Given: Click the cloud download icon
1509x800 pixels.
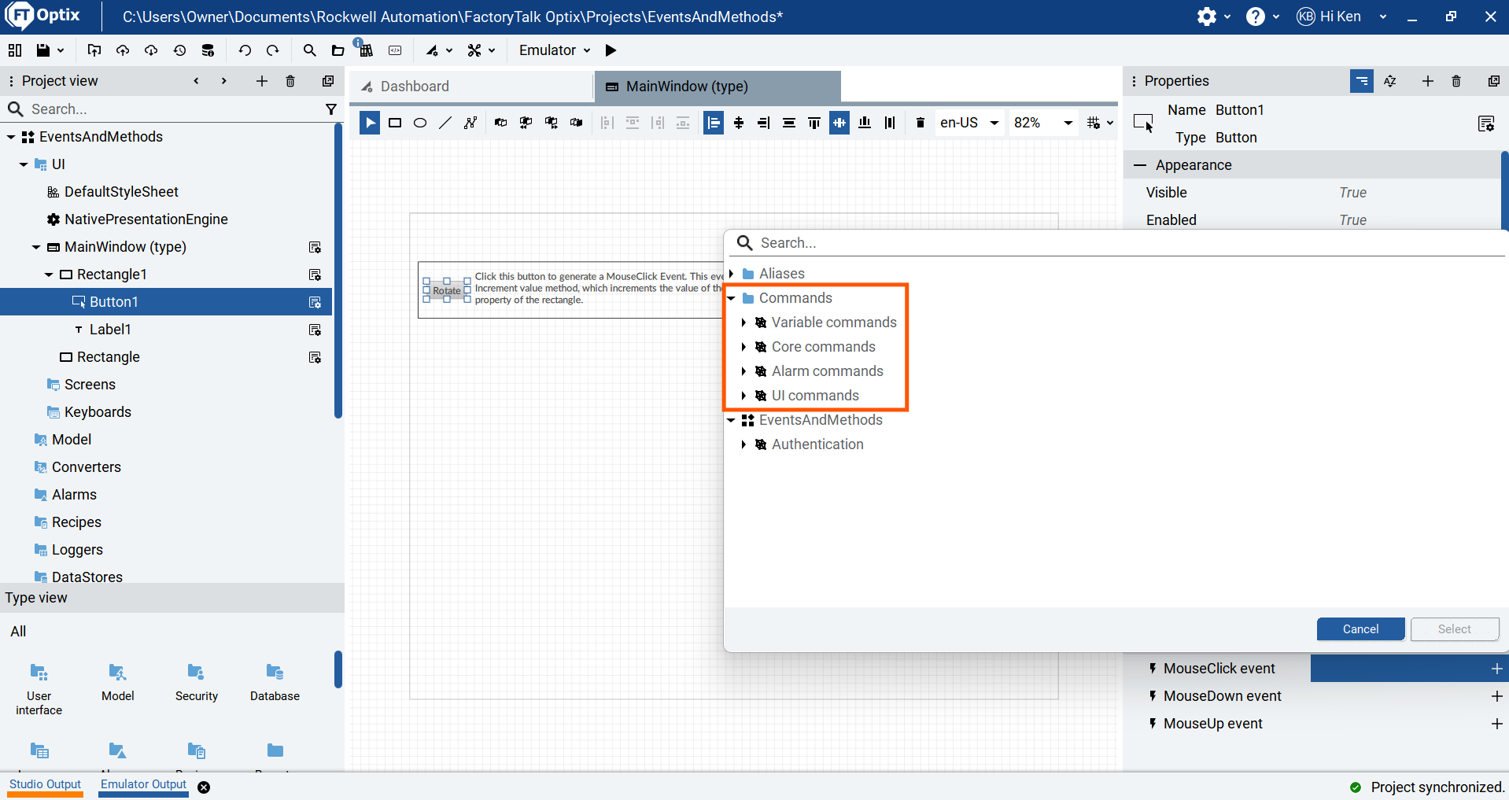Looking at the screenshot, I should point(151,50).
